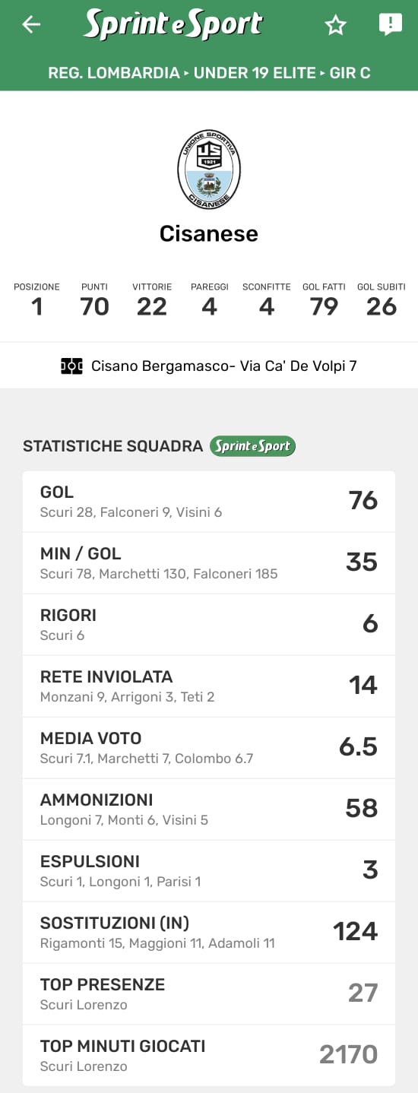This screenshot has width=418, height=1093.
Task: Open the report issue speech-bubble icon
Action: tap(390, 25)
